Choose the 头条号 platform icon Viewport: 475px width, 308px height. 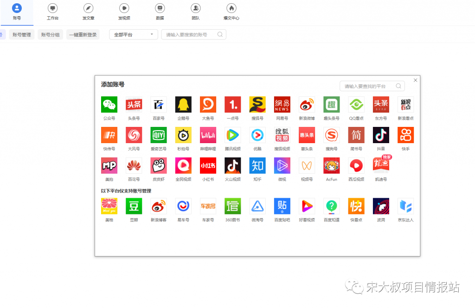[134, 105]
